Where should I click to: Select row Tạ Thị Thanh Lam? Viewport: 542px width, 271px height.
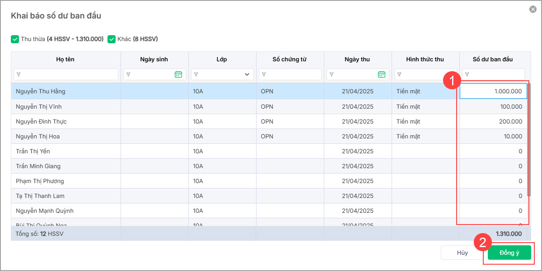[x=269, y=196]
